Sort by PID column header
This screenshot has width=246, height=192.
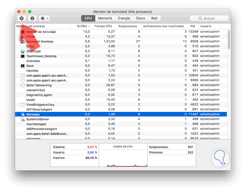(x=193, y=26)
